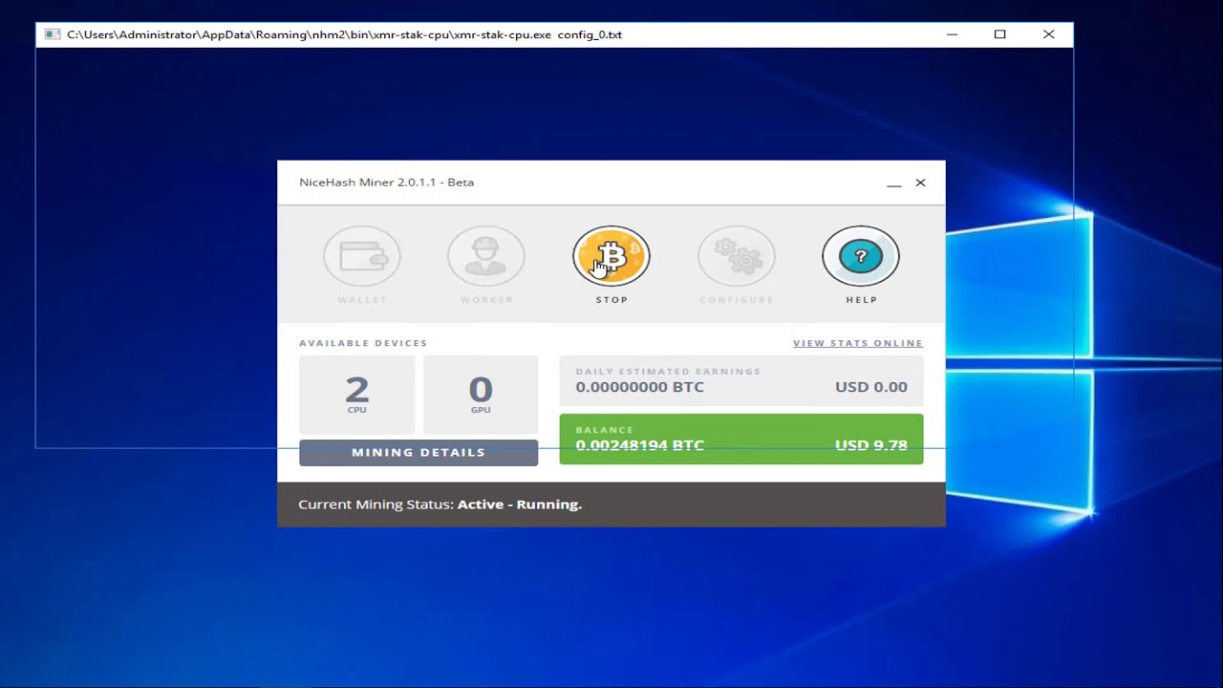Follow the View Stats Online link

(x=858, y=343)
